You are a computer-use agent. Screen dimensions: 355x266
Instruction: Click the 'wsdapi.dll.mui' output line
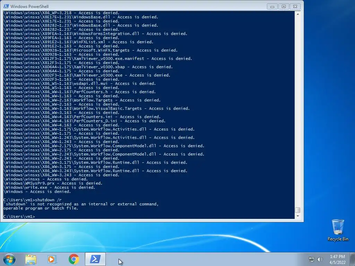point(79,83)
